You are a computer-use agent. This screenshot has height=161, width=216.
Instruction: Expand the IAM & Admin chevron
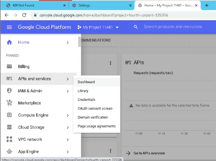click(68, 91)
